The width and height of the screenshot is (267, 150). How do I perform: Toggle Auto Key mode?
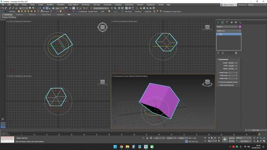point(232,138)
